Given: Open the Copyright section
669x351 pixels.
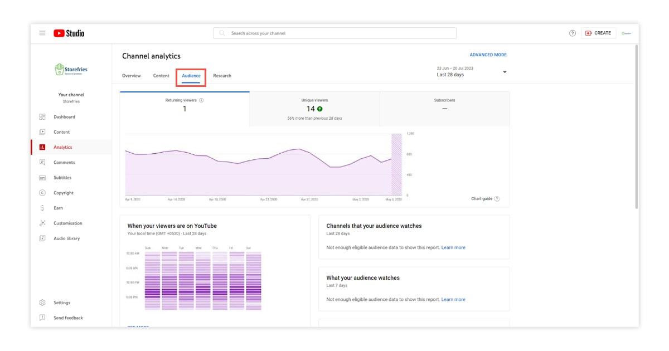Looking at the screenshot, I should tap(64, 193).
